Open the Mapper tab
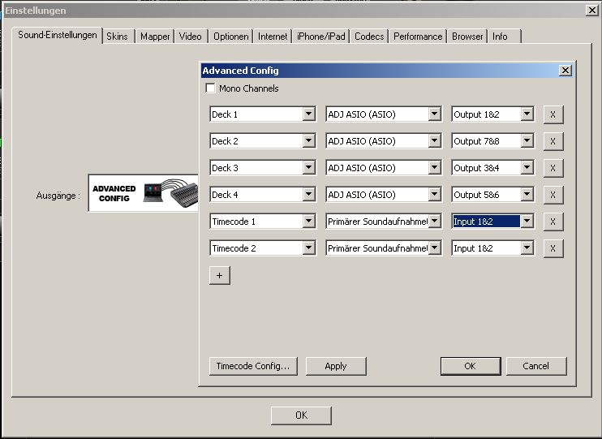The height and width of the screenshot is (439, 602). tap(155, 37)
